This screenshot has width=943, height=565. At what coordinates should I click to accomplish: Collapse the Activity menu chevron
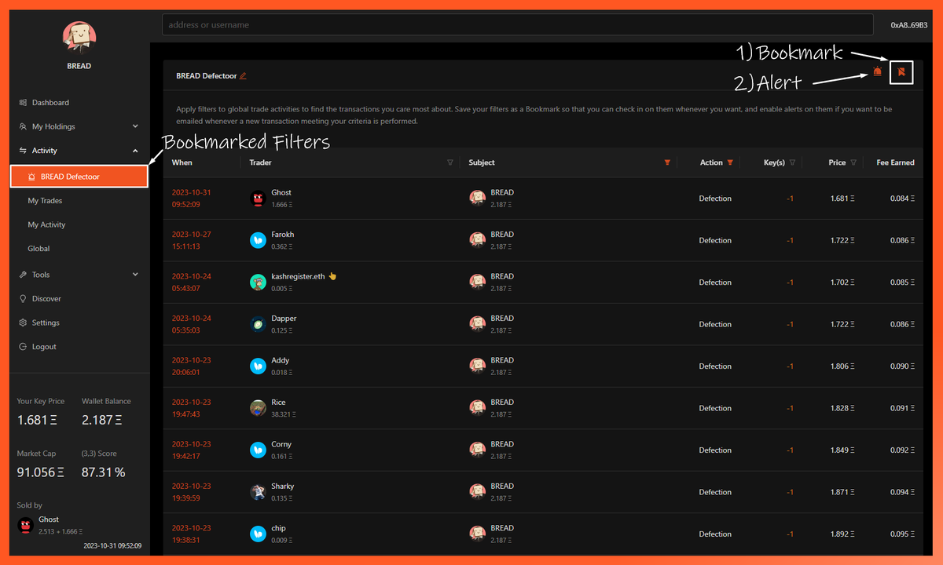[135, 151]
